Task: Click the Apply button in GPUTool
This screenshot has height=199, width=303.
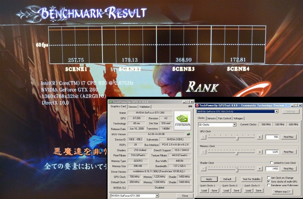Action: click(209, 179)
